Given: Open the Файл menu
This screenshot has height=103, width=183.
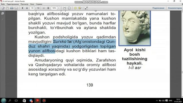Looking at the screenshot, I should 3,4.
